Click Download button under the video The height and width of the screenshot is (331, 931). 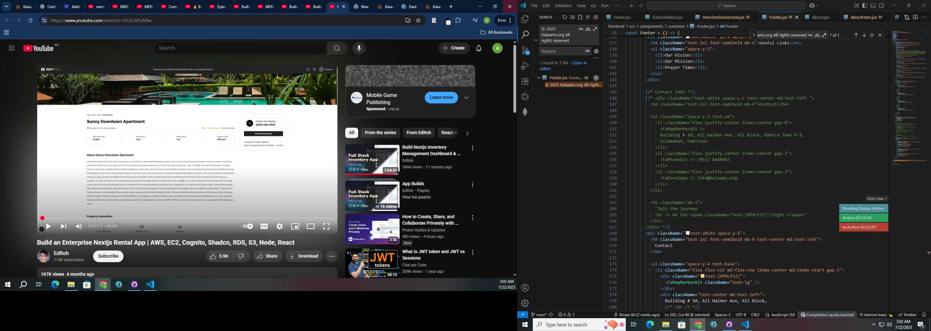click(x=304, y=257)
